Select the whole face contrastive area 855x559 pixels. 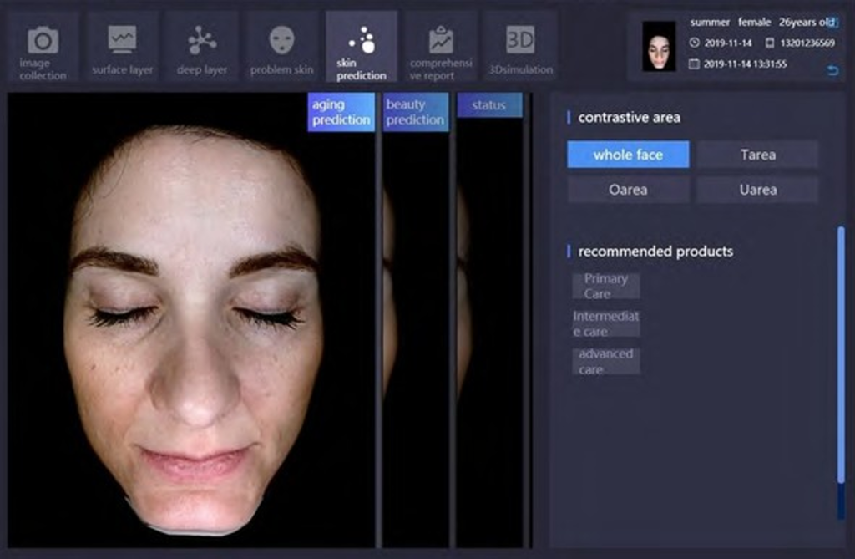(628, 155)
